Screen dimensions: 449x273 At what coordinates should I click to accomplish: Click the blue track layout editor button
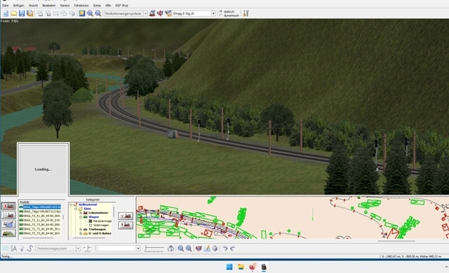8,224
